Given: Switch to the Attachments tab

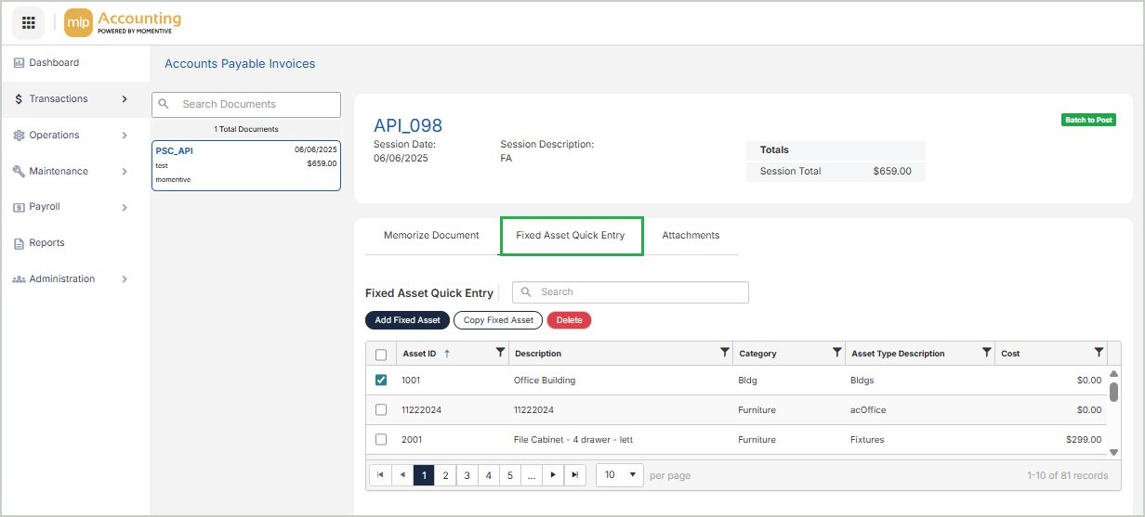Looking at the screenshot, I should (x=691, y=236).
